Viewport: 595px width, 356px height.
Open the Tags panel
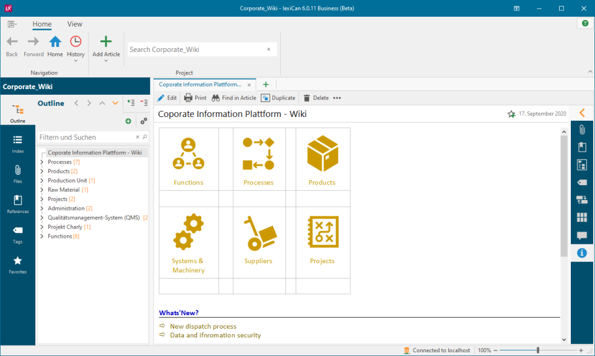point(17,234)
